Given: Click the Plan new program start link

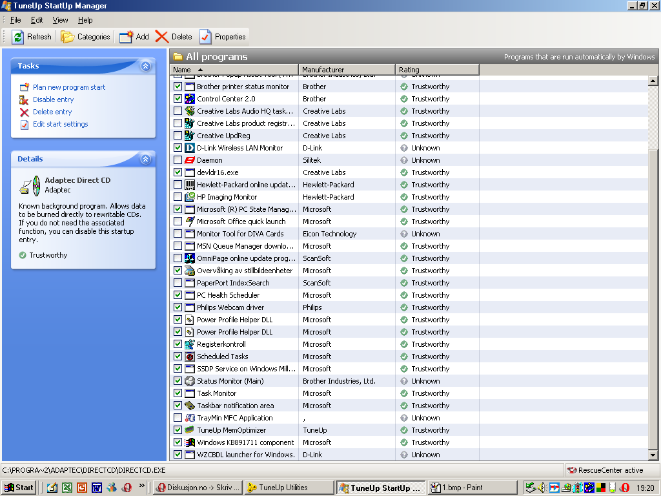Looking at the screenshot, I should click(69, 87).
